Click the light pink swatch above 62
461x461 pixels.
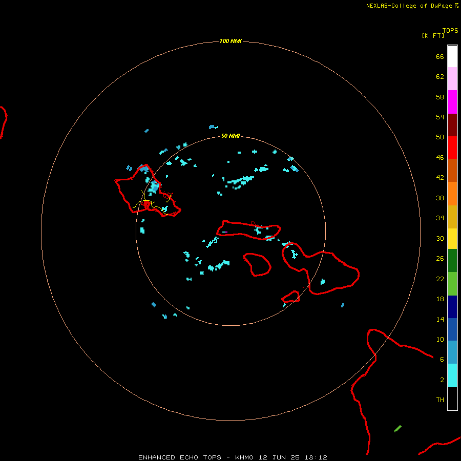(x=452, y=78)
